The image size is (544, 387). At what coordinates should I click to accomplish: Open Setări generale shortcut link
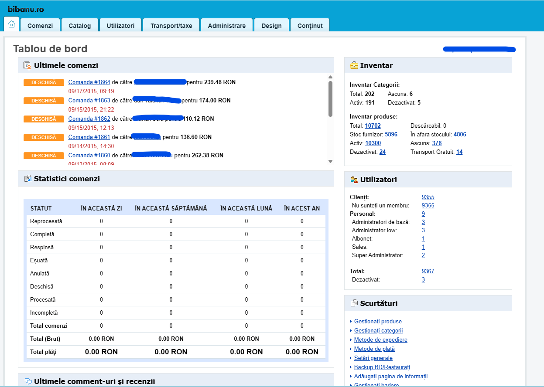point(373,358)
